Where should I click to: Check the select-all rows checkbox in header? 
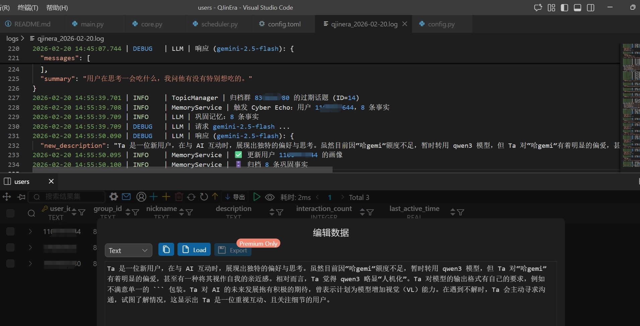[x=10, y=213]
